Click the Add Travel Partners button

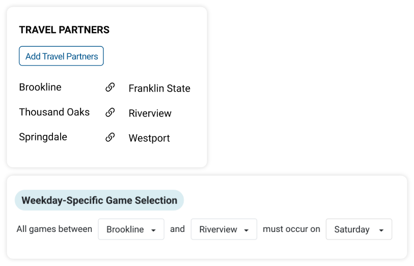[x=61, y=56]
